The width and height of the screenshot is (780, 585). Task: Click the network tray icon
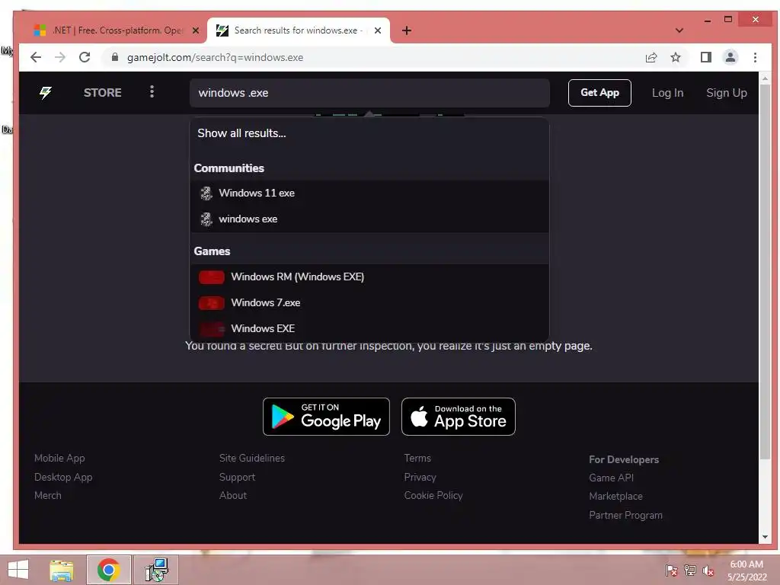(690, 571)
